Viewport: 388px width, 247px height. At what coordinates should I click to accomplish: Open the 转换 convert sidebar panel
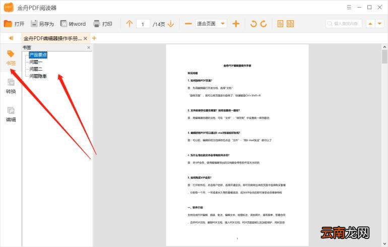pyautogui.click(x=11, y=86)
